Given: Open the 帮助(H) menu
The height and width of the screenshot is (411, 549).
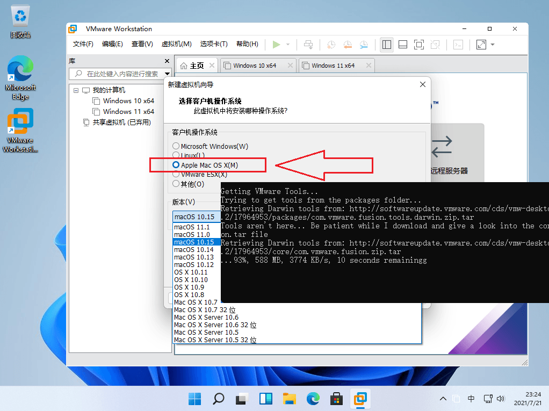Looking at the screenshot, I should pos(247,44).
